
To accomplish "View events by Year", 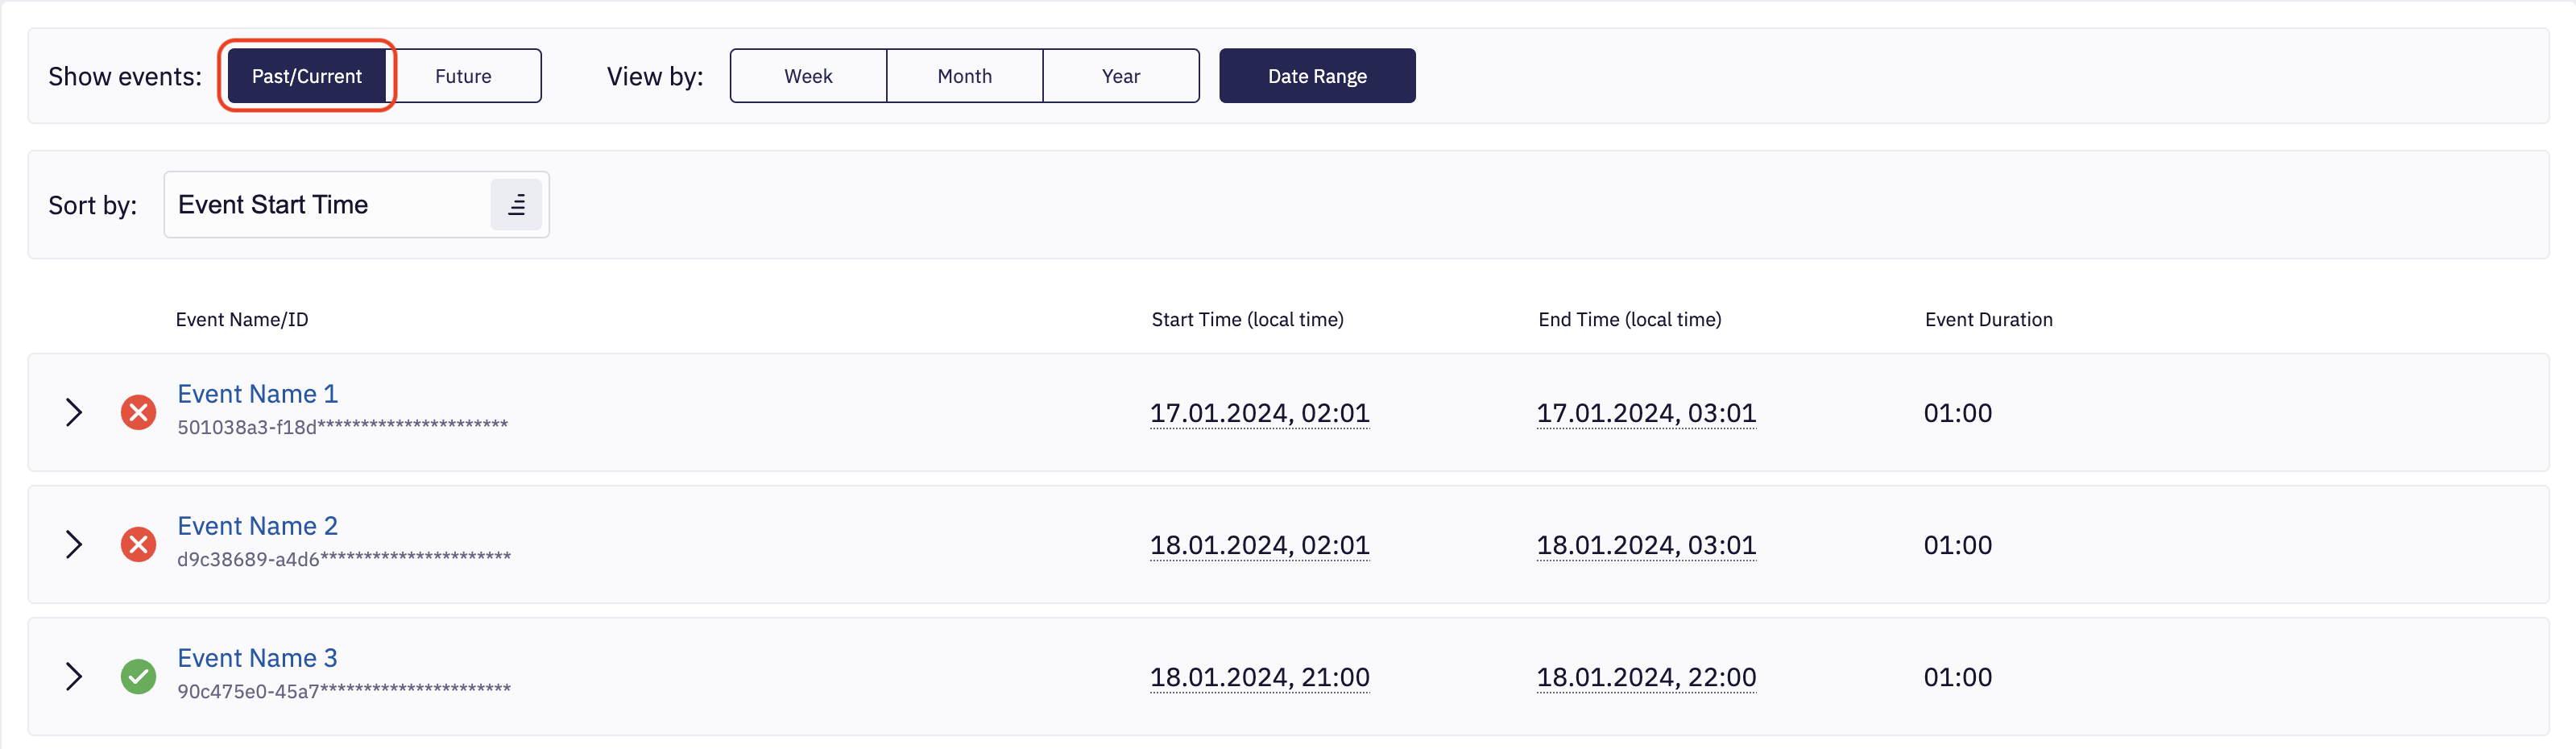I will (x=1120, y=76).
